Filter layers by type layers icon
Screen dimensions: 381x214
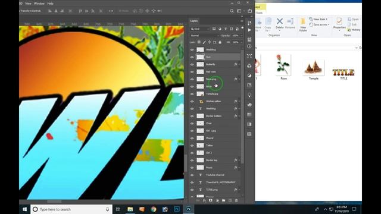tap(226, 29)
